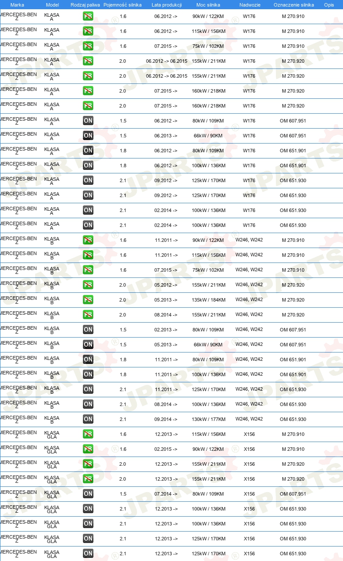Screen dimensions: 343x561
Task: Click PB fuel icon for Klasa GLA 90kW/122KM
Action: click(88, 449)
